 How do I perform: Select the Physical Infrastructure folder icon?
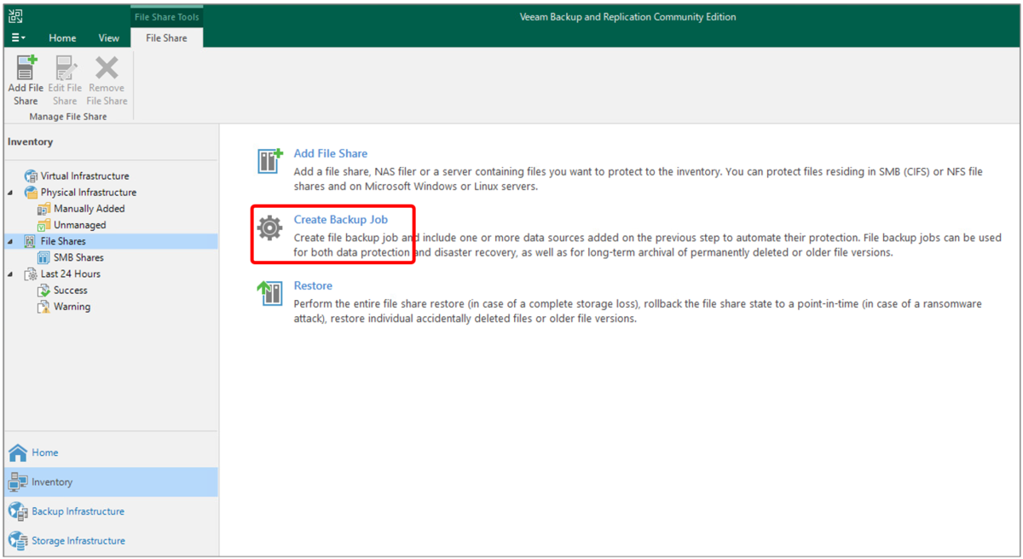(31, 193)
